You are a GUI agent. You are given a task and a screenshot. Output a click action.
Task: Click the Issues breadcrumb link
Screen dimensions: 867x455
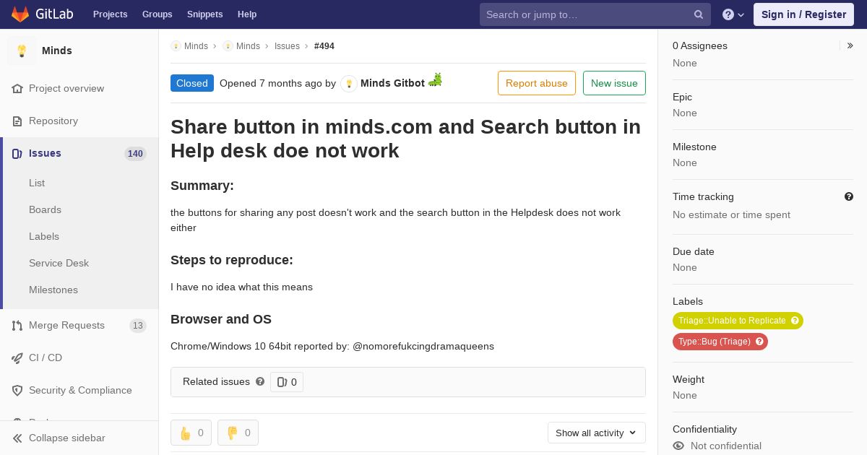(x=287, y=45)
